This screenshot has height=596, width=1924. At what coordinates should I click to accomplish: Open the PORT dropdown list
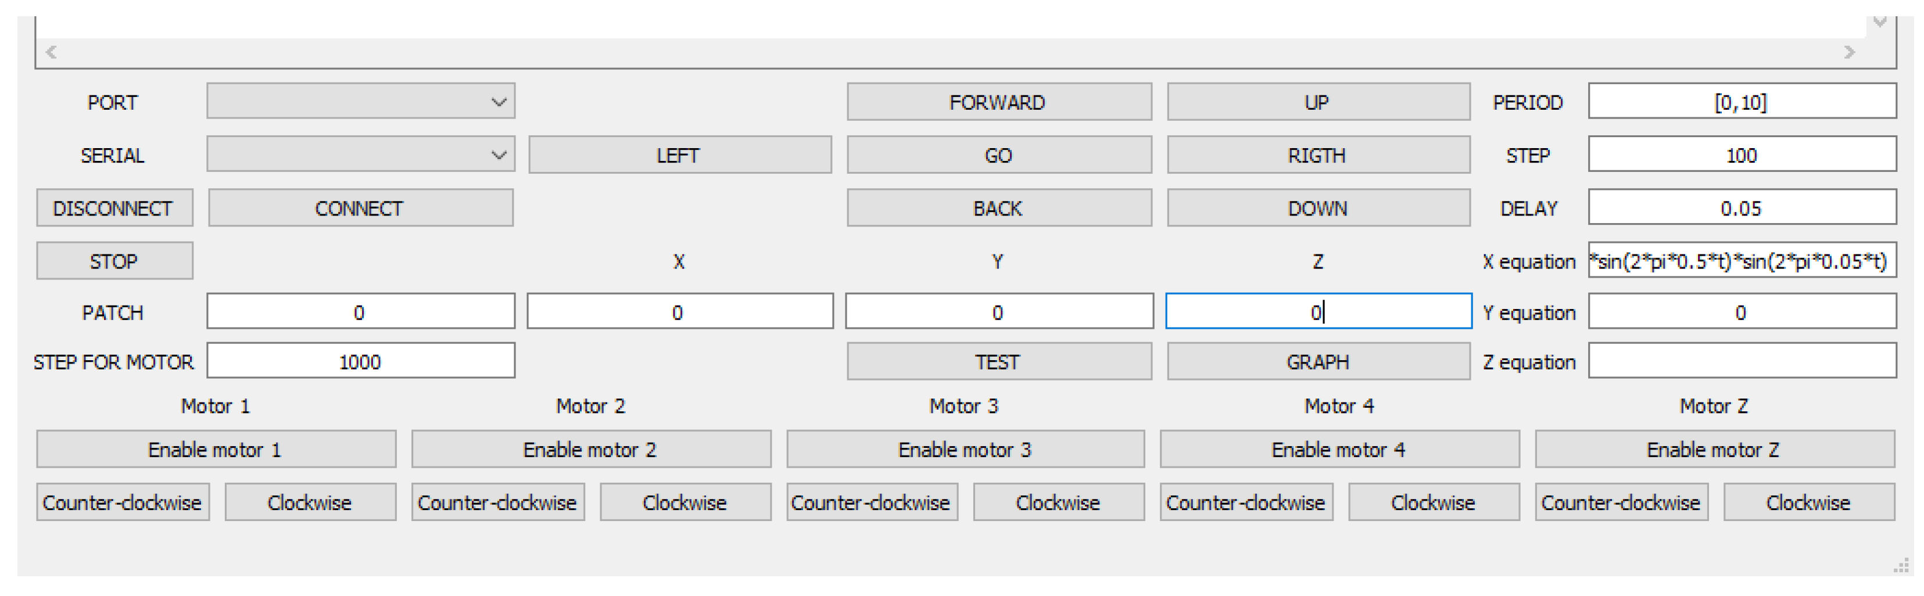pos(361,102)
